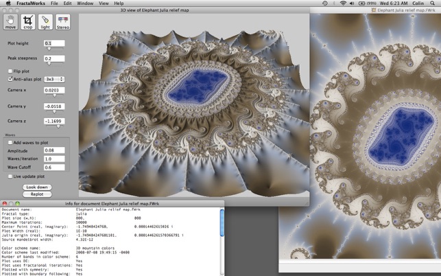Click the Amplitude input field
This screenshot has width=441, height=276.
(x=56, y=150)
